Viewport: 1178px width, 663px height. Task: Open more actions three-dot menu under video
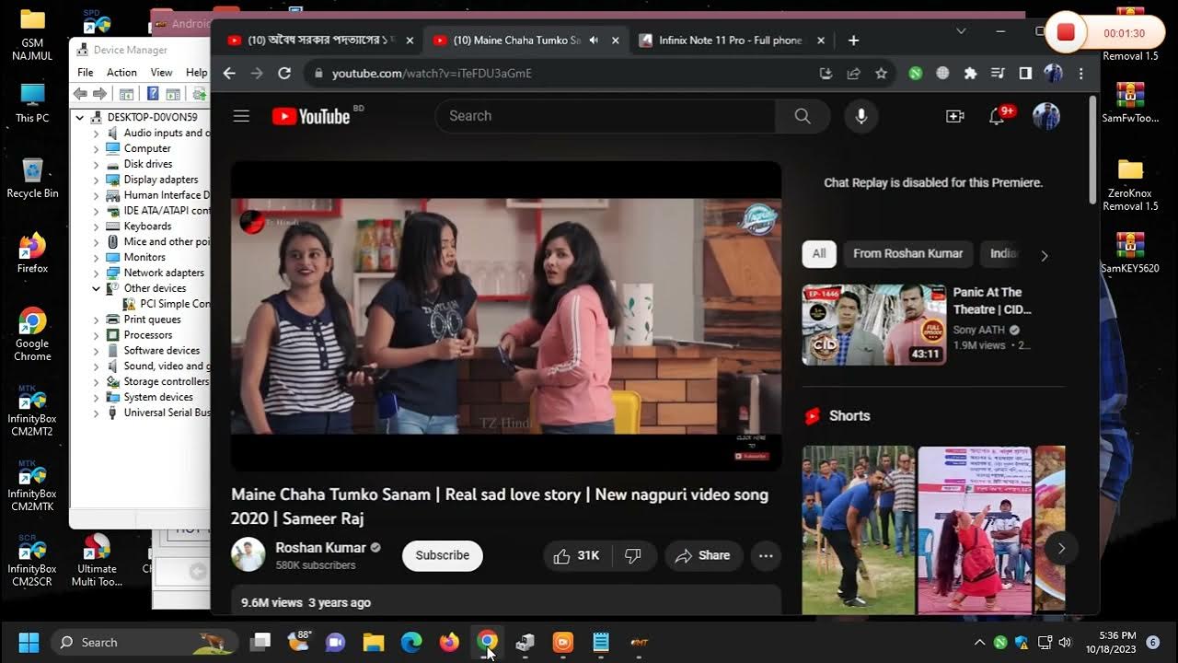coord(766,555)
